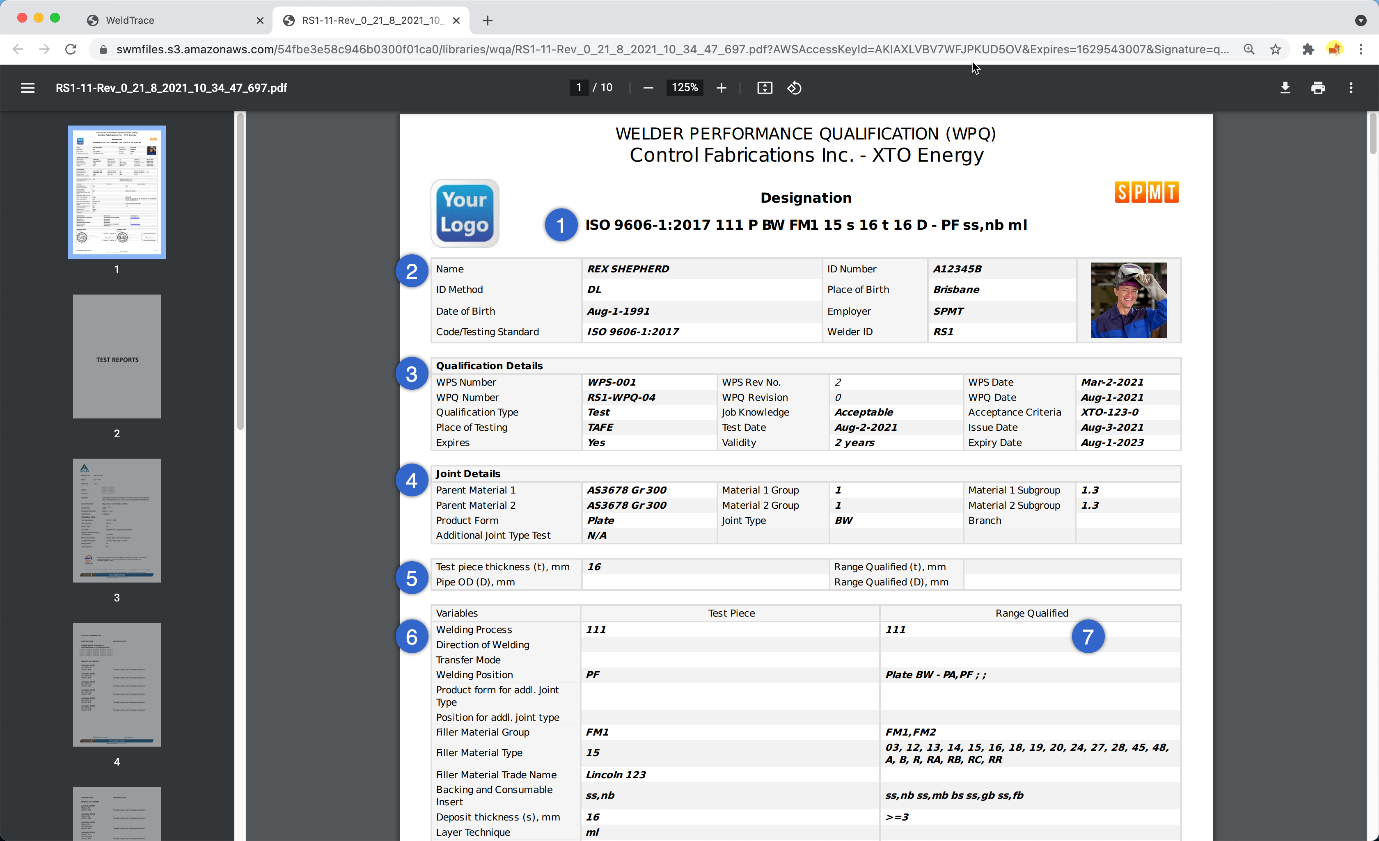Open the Extensions puzzle icon
This screenshot has height=841, width=1379.
coord(1308,49)
